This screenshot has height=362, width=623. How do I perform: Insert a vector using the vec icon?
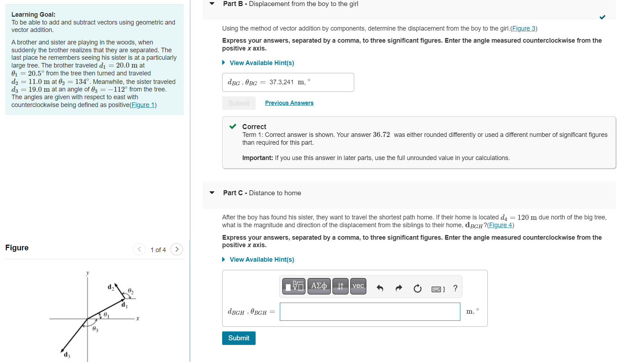(358, 286)
